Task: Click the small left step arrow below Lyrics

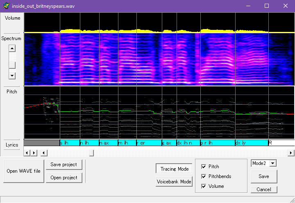Action: click(27, 153)
